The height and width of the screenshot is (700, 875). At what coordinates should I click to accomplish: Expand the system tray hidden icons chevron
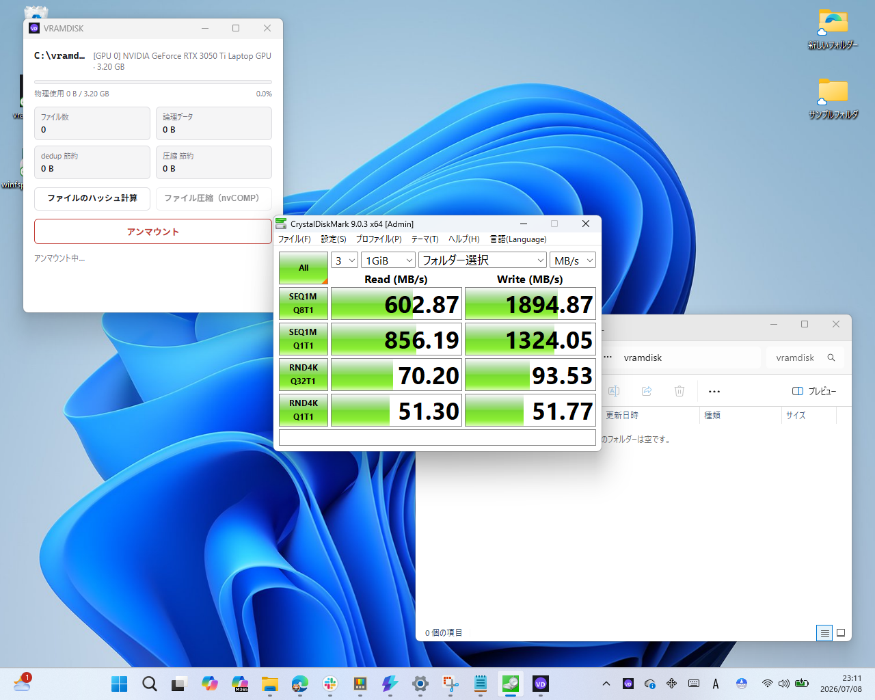pyautogui.click(x=606, y=684)
